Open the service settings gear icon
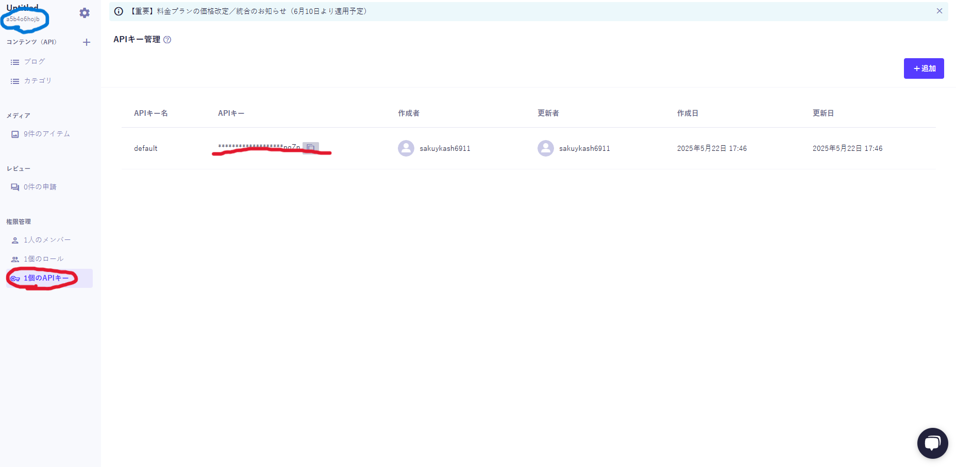Image resolution: width=956 pixels, height=467 pixels. click(84, 13)
